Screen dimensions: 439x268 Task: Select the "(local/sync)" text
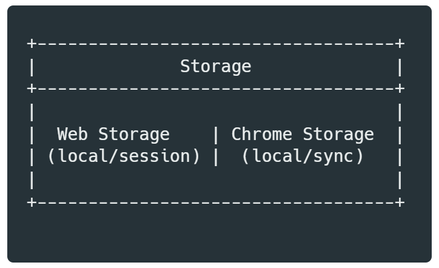[x=303, y=156]
